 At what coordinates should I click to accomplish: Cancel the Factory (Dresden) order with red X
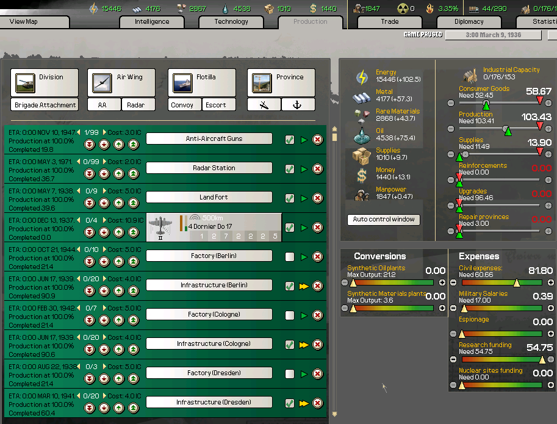317,373
